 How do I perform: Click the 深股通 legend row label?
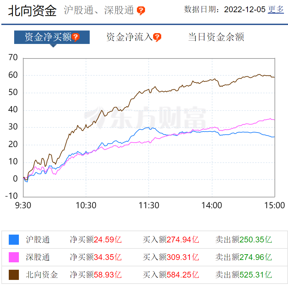[x=38, y=257]
